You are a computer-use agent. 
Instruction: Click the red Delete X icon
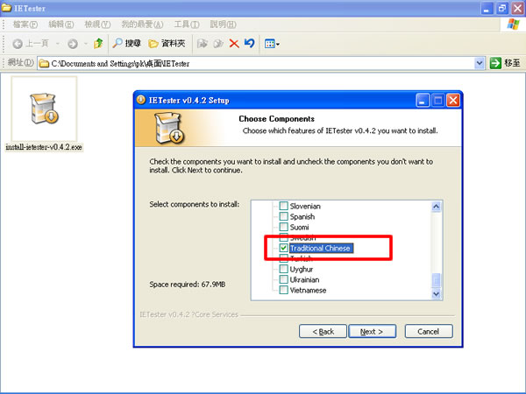(234, 44)
